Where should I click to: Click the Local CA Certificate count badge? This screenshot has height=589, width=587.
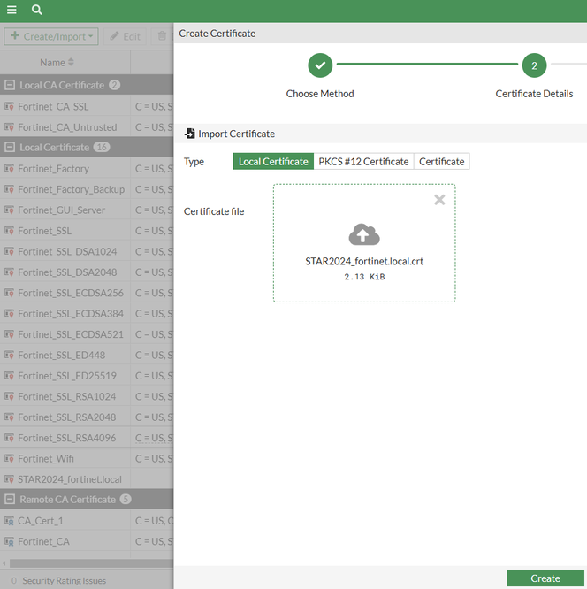(x=114, y=85)
